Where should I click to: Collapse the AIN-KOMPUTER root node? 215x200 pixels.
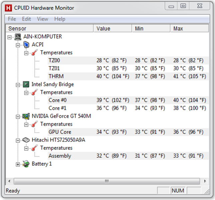point(10,37)
